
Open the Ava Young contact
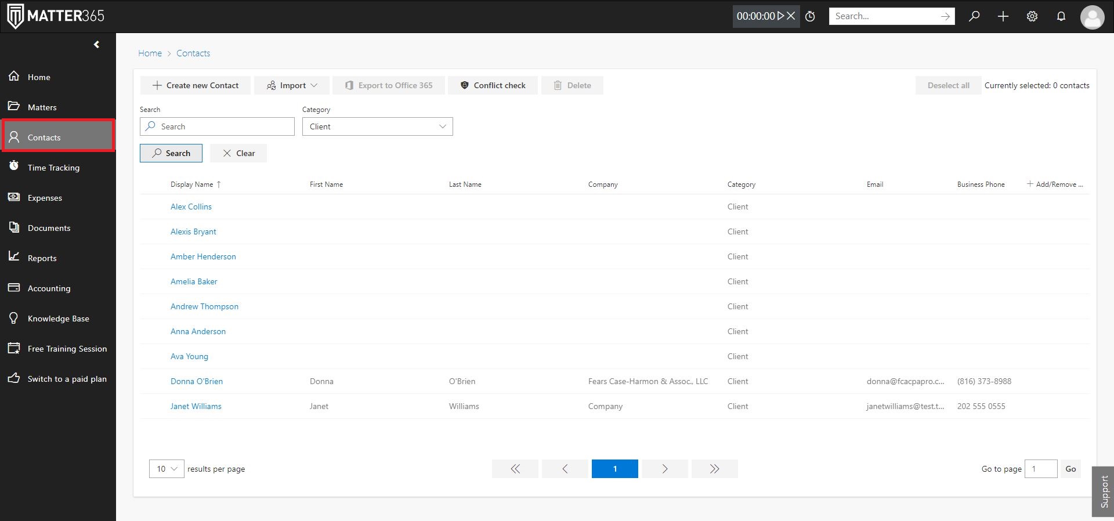(x=189, y=356)
